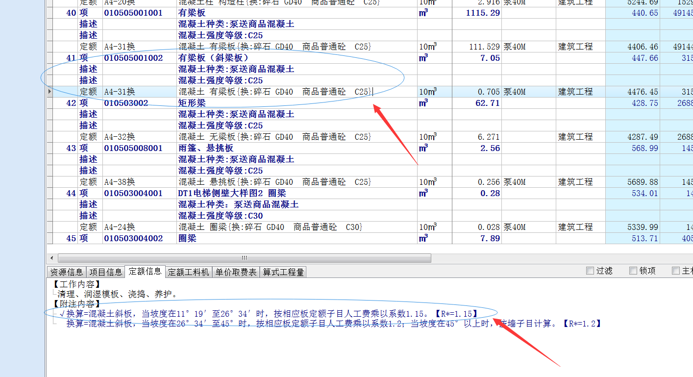Screen dimensions: 693x377
Task: Switch to the 单价取费表 tab
Action: coord(236,272)
